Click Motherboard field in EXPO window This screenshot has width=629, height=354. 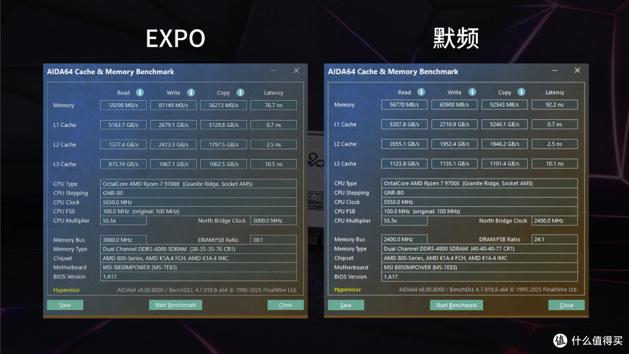click(x=199, y=267)
